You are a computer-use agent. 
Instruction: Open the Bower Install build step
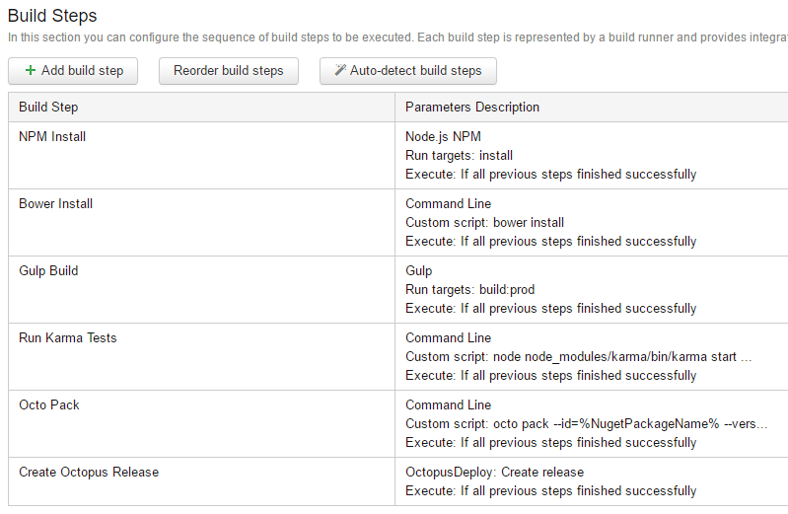click(56, 204)
